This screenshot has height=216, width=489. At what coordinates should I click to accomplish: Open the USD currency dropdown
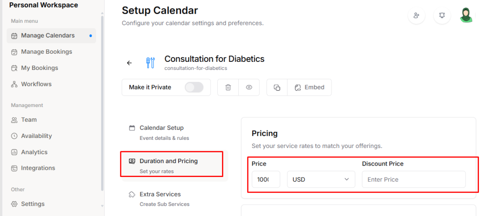coord(321,179)
